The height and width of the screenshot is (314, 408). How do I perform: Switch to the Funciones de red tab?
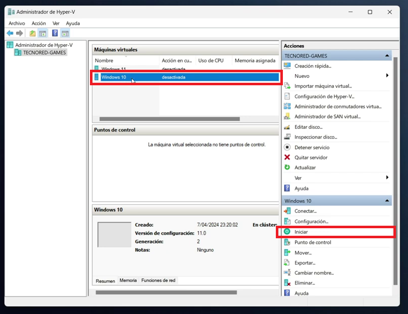pos(158,280)
